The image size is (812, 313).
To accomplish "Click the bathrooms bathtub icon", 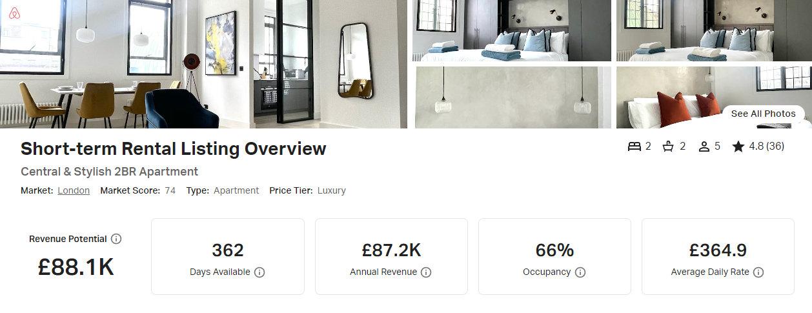I will click(669, 146).
